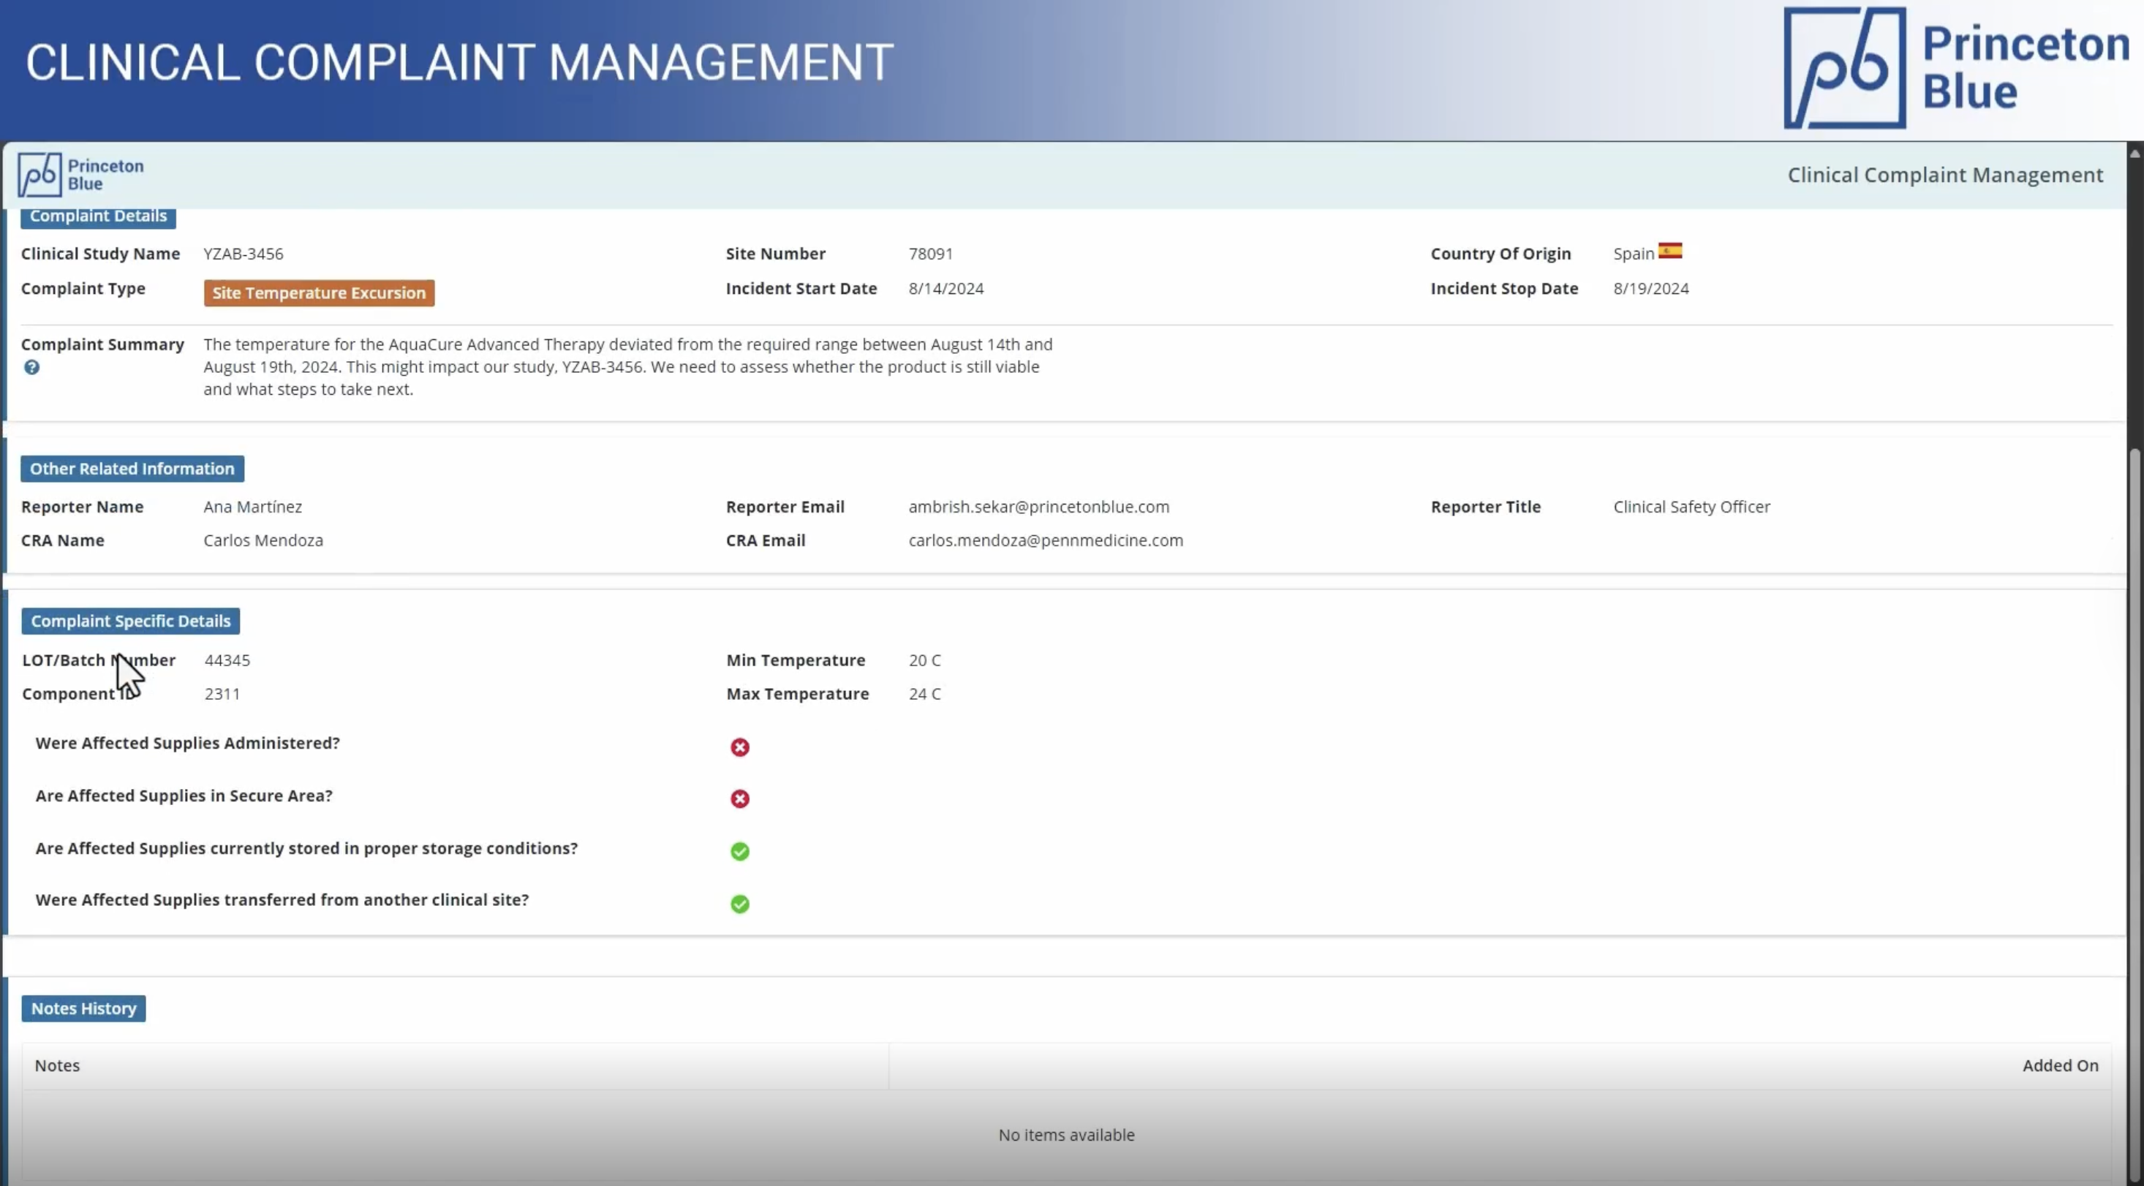Click the Added On column header
The image size is (2144, 1186).
pos(2060,1065)
